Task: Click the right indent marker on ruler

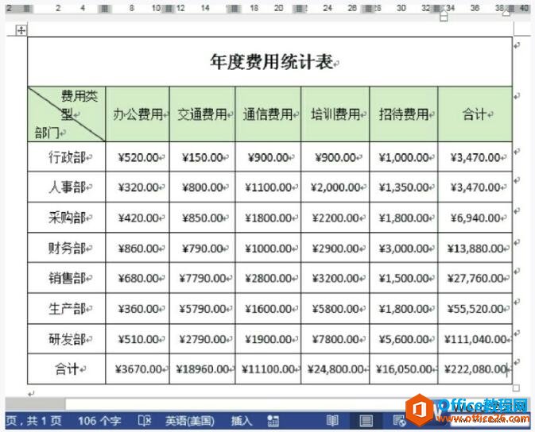Action: point(506,13)
